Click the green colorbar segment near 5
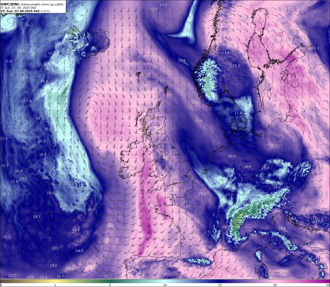 coord(110,281)
